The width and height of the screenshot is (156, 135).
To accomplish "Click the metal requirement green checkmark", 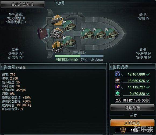I will (x=148, y=81).
